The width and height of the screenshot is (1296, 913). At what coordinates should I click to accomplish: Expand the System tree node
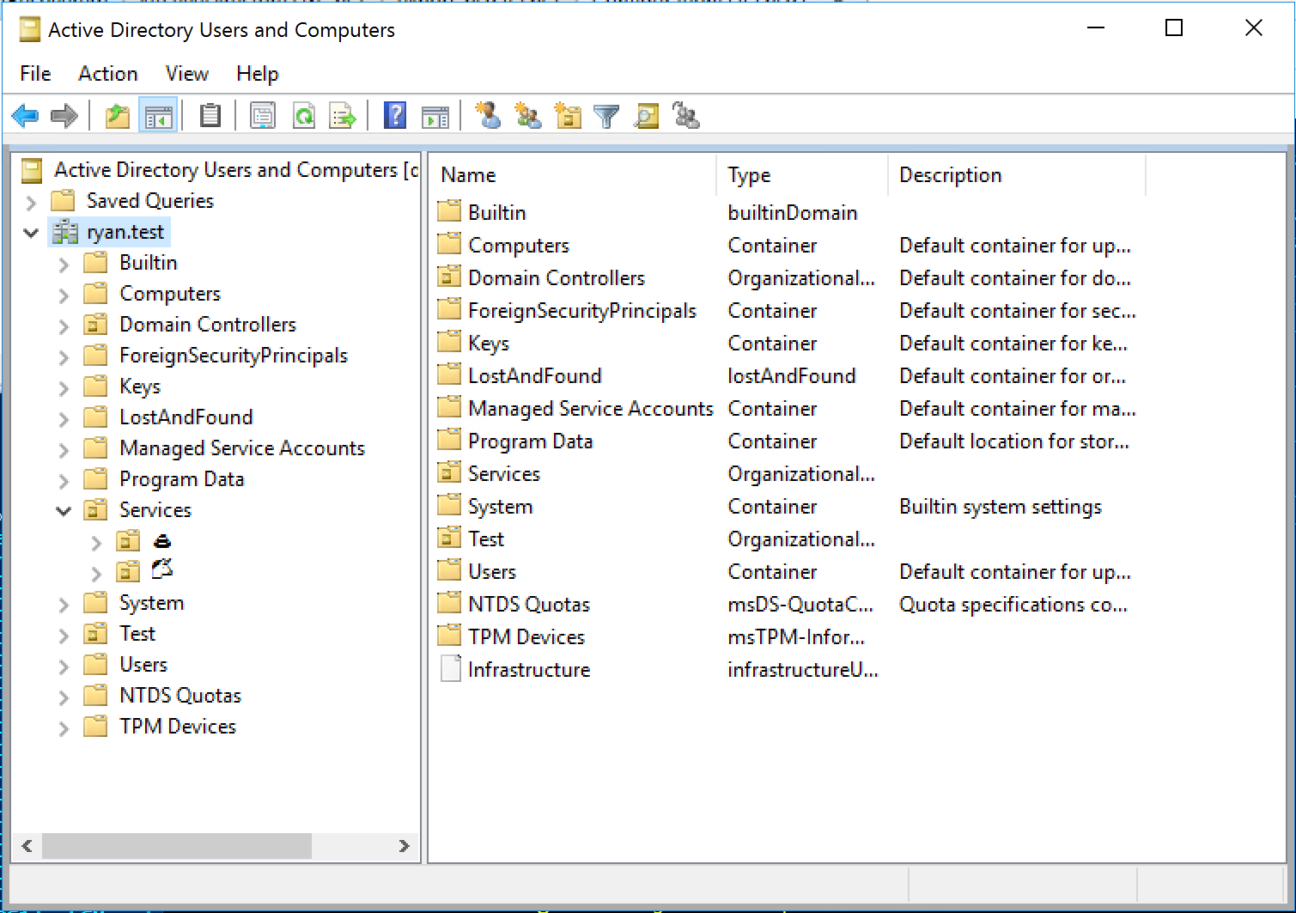coord(64,605)
